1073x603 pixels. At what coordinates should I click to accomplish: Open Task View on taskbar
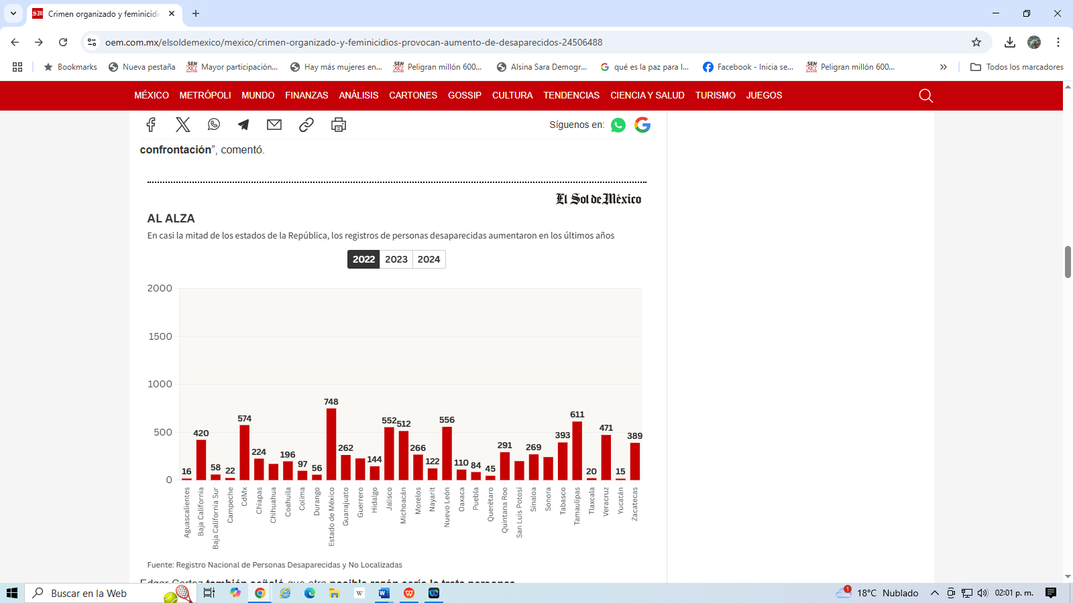click(209, 593)
